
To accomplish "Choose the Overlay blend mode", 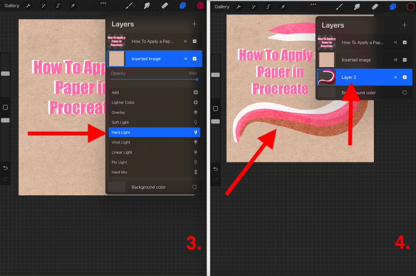I will [154, 112].
